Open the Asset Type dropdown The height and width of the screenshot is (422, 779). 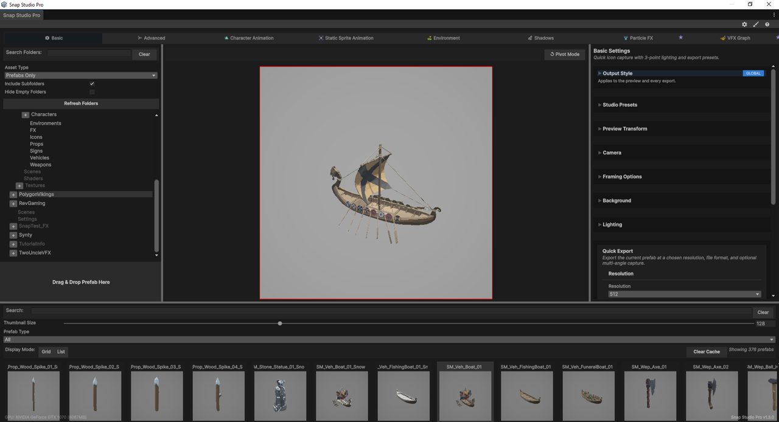81,75
